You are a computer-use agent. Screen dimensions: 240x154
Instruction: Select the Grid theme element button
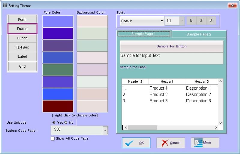22,66
